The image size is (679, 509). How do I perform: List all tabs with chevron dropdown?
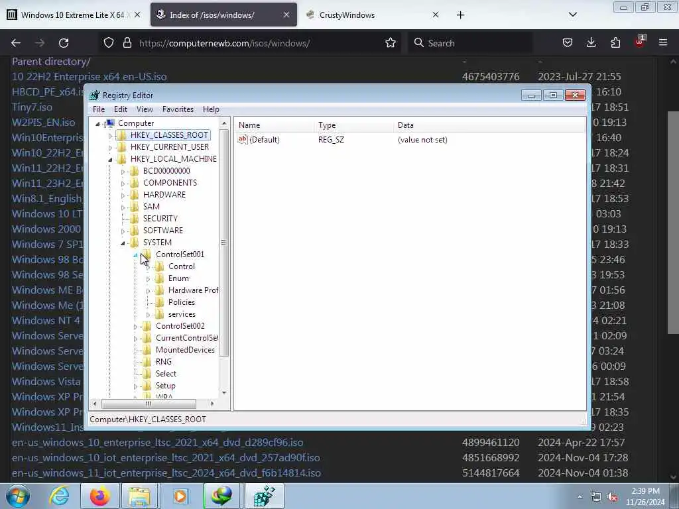tap(573, 15)
